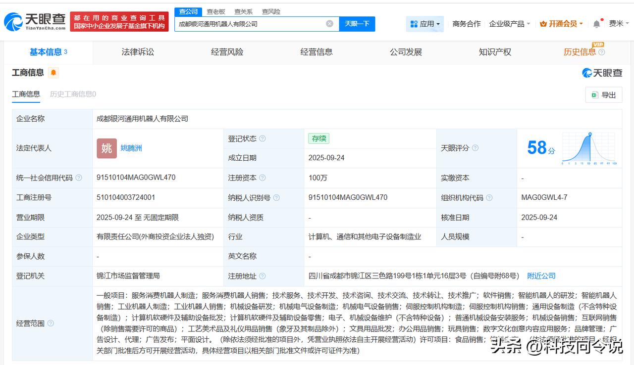Expand the 开通会员 dropdown
Viewport: 634px width, 365px height.
[x=562, y=24]
